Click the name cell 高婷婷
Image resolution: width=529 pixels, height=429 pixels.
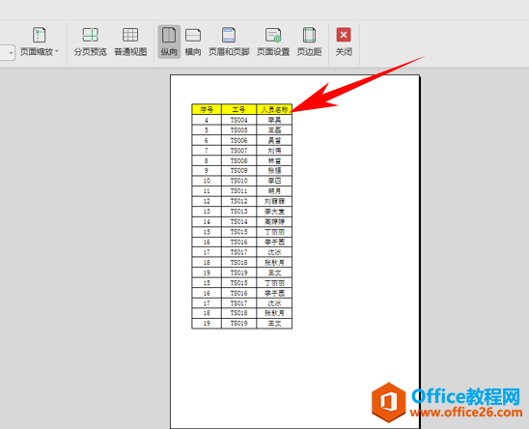(274, 221)
